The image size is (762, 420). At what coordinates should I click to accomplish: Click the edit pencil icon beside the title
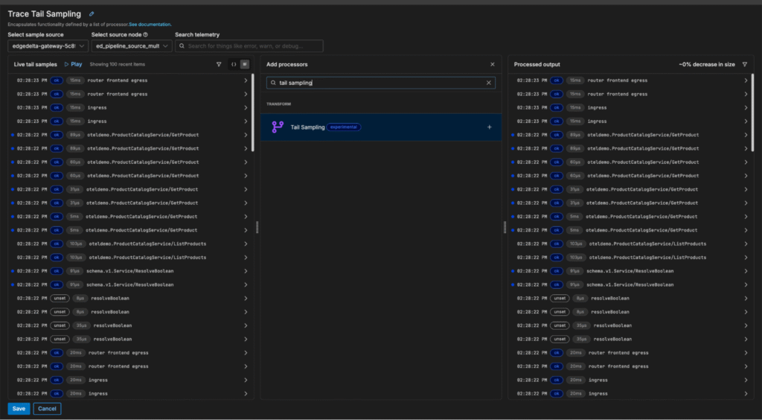pos(92,13)
